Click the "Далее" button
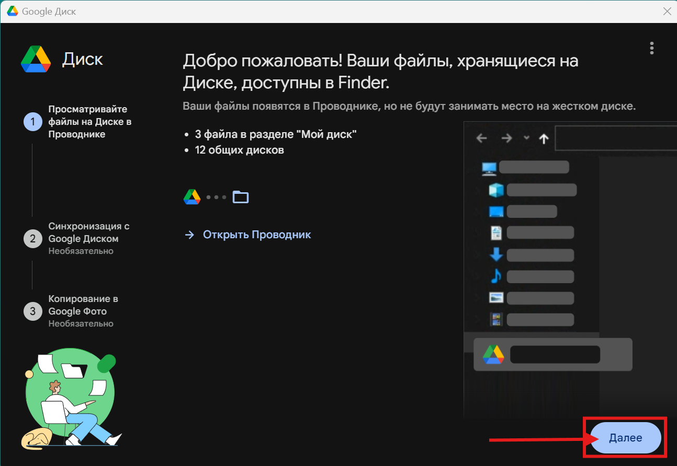The width and height of the screenshot is (677, 466). tap(625, 438)
